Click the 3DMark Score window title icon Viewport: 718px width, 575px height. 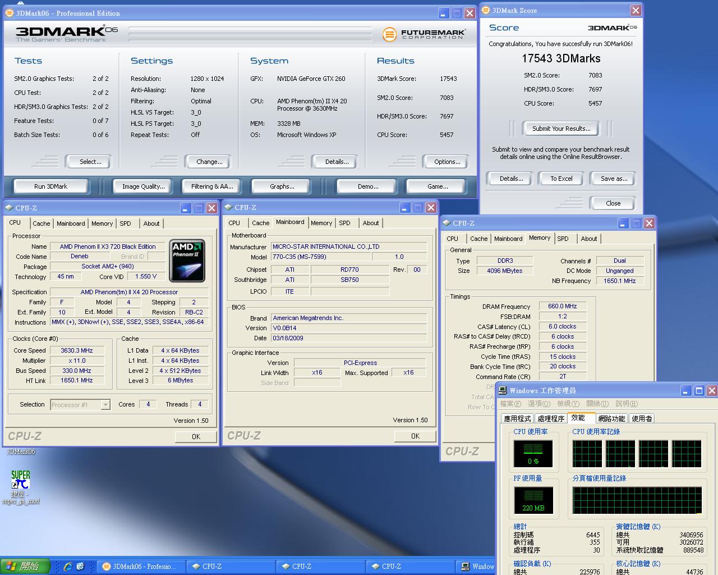pyautogui.click(x=486, y=10)
